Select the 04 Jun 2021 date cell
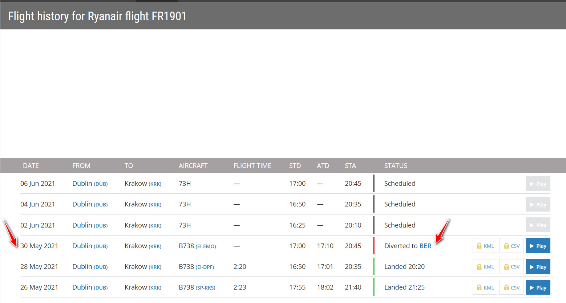 pyautogui.click(x=38, y=204)
